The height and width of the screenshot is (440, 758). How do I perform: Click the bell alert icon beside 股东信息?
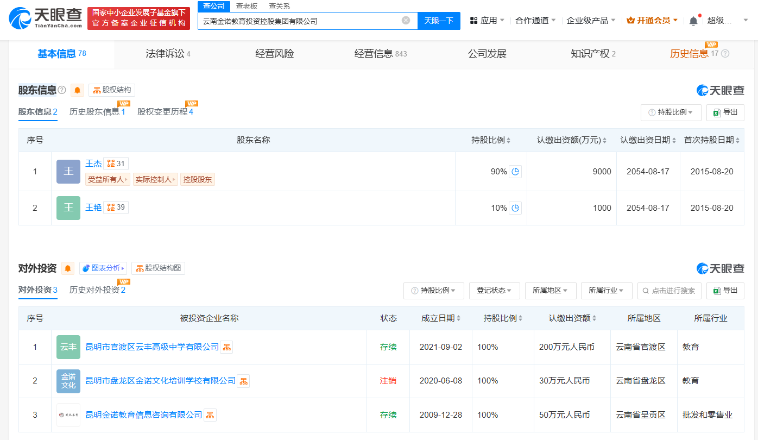click(x=77, y=90)
